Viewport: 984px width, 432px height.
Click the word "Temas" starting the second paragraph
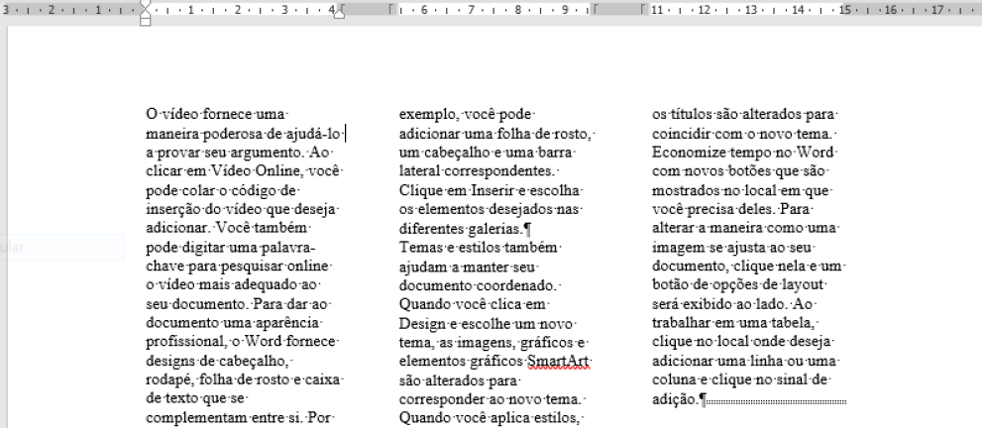coord(419,246)
